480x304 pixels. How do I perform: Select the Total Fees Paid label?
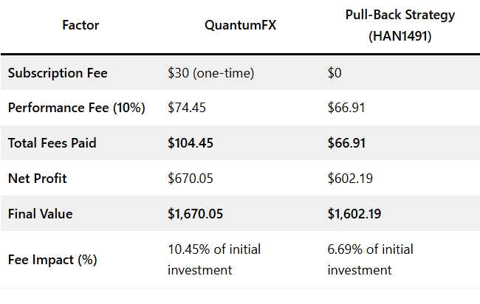pyautogui.click(x=53, y=143)
